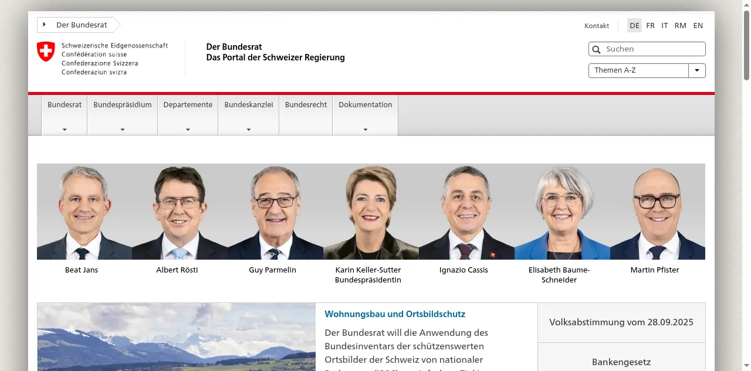The width and height of the screenshot is (751, 371).
Task: Click the Der Bundesrat breadcrumb tab
Action: pos(79,25)
